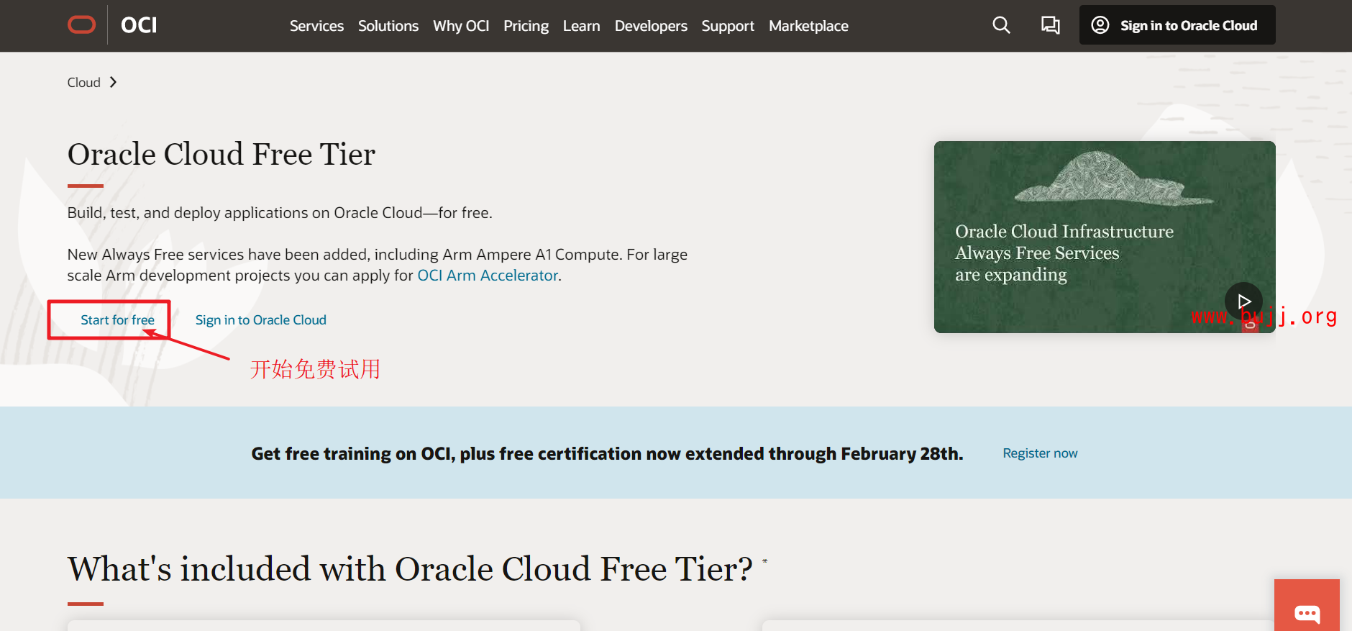Viewport: 1352px width, 631px height.
Task: Click the Cloud breadcrumb link
Action: click(83, 83)
